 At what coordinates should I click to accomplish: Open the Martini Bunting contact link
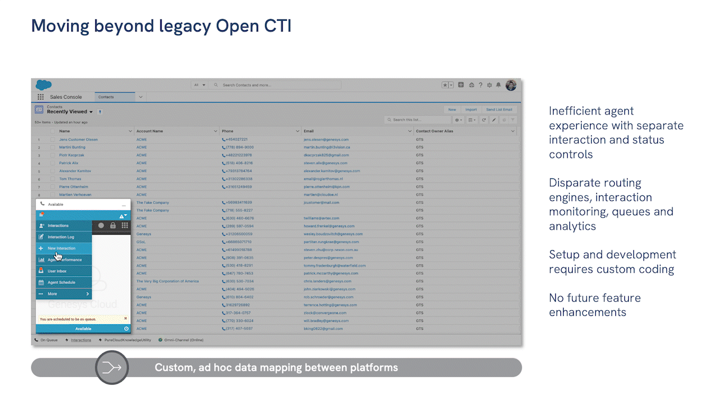72,148
